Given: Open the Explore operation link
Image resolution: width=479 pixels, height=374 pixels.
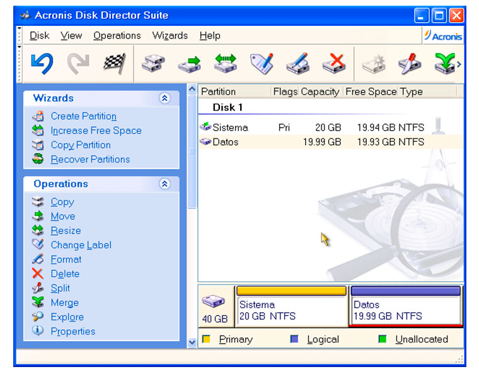Looking at the screenshot, I should [x=67, y=317].
